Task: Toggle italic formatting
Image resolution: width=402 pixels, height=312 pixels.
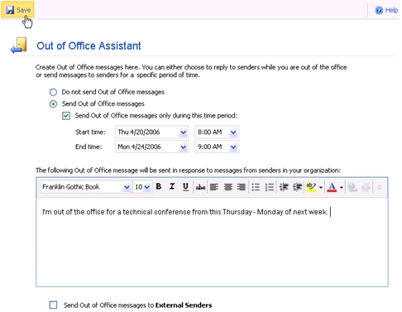Action: (172, 187)
